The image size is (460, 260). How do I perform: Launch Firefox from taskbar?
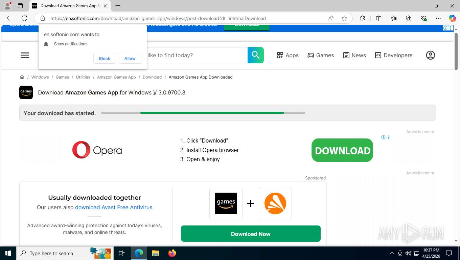coord(172,253)
